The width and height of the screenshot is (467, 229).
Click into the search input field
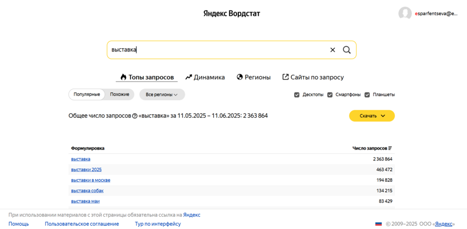point(218,50)
